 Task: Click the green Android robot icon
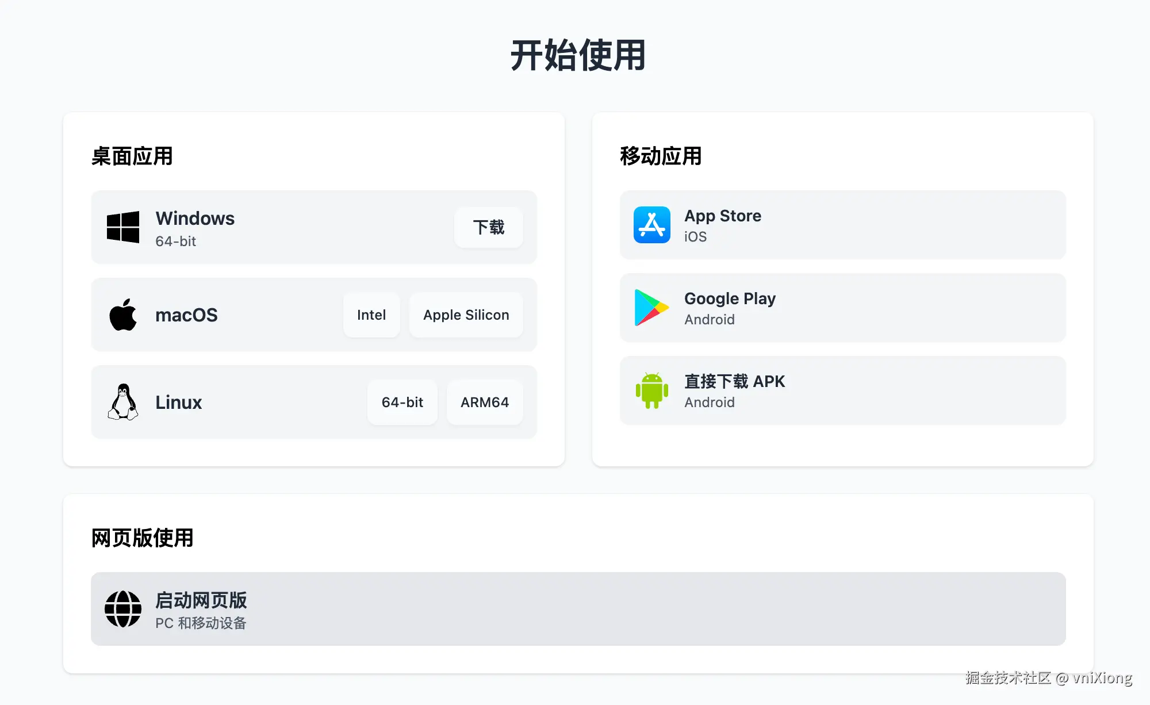coord(651,390)
